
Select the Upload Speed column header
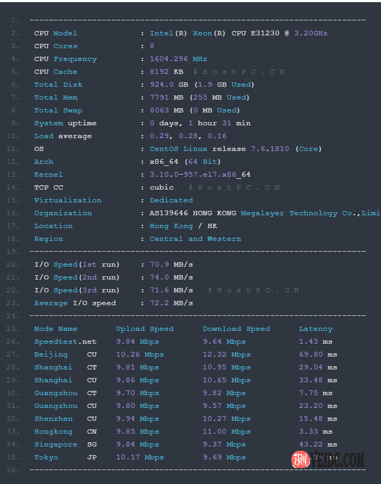[x=144, y=329]
